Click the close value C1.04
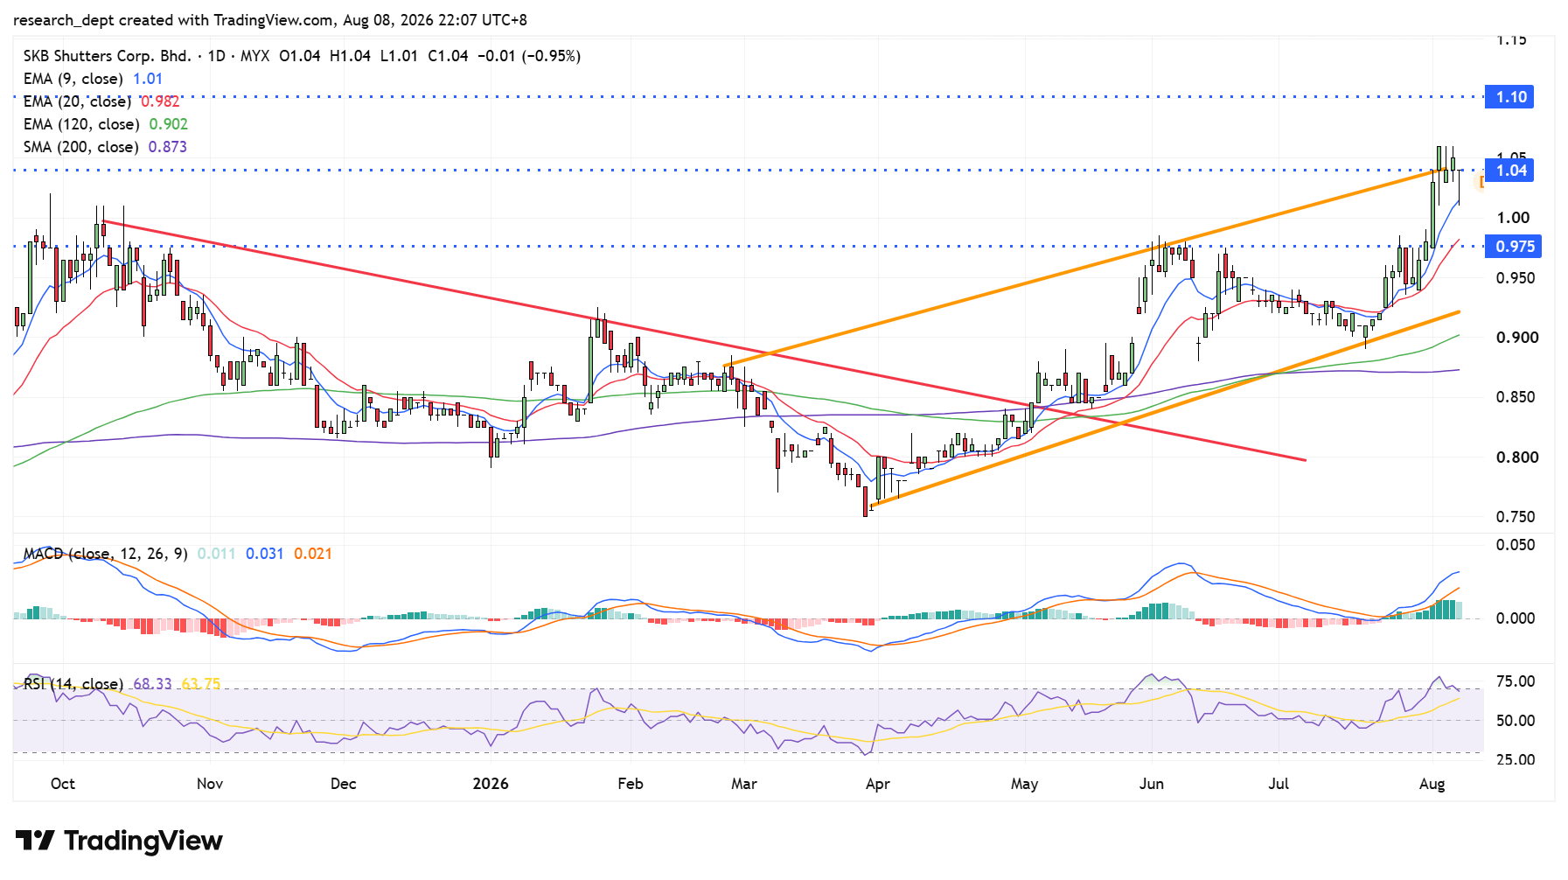Image resolution: width=1568 pixels, height=880 pixels. 448,56
